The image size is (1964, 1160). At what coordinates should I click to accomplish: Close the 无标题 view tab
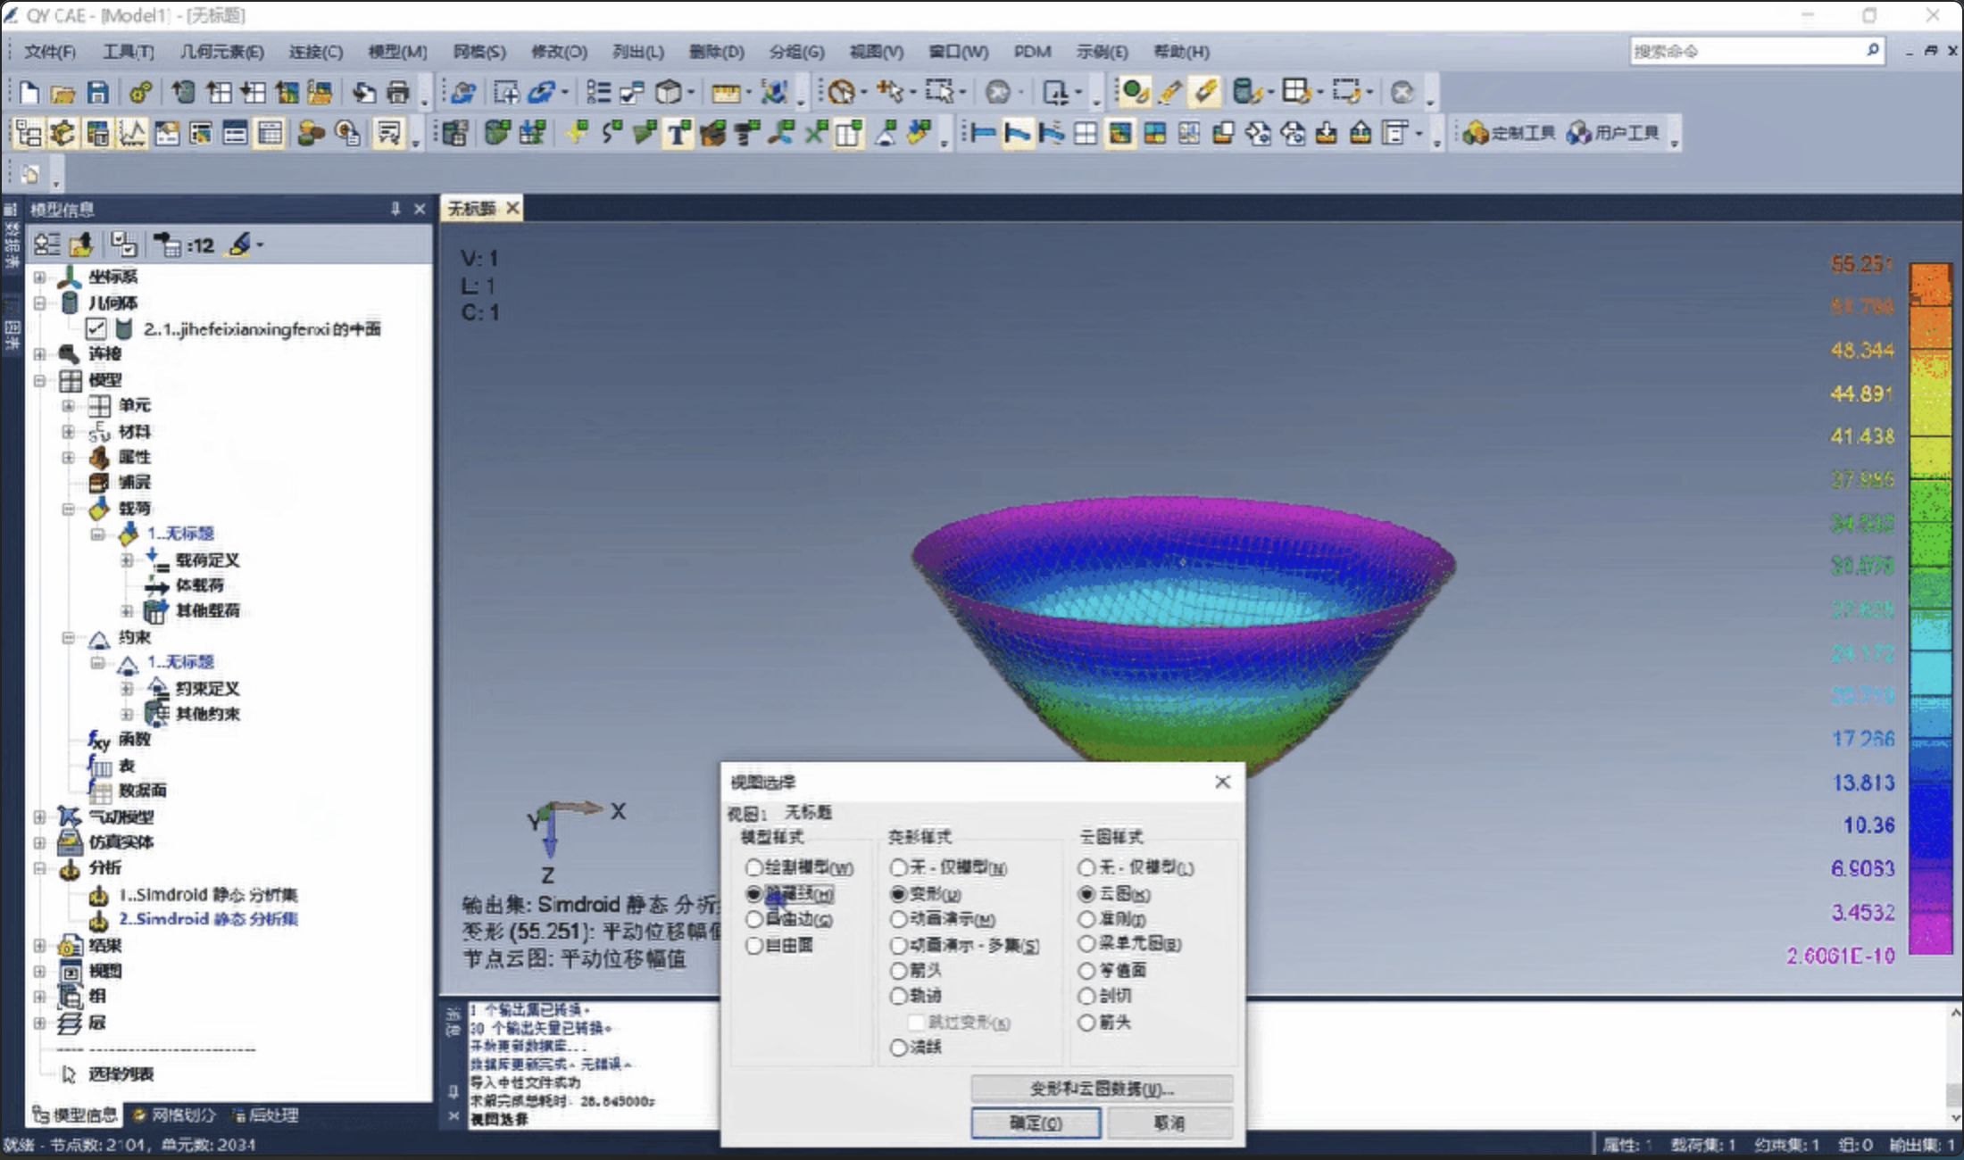pyautogui.click(x=512, y=208)
